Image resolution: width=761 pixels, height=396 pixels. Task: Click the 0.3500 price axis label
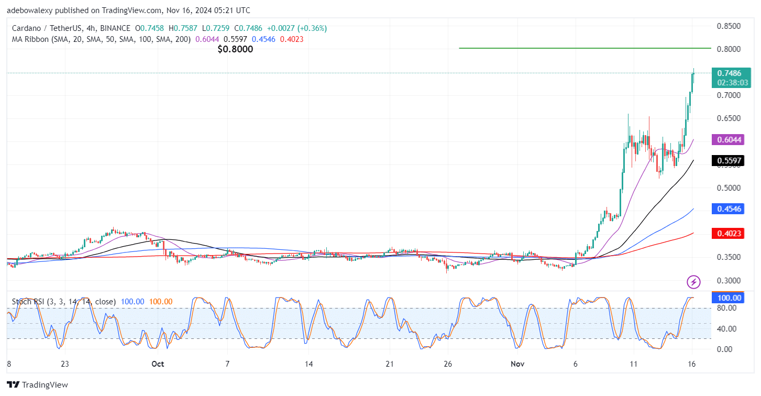coord(729,257)
